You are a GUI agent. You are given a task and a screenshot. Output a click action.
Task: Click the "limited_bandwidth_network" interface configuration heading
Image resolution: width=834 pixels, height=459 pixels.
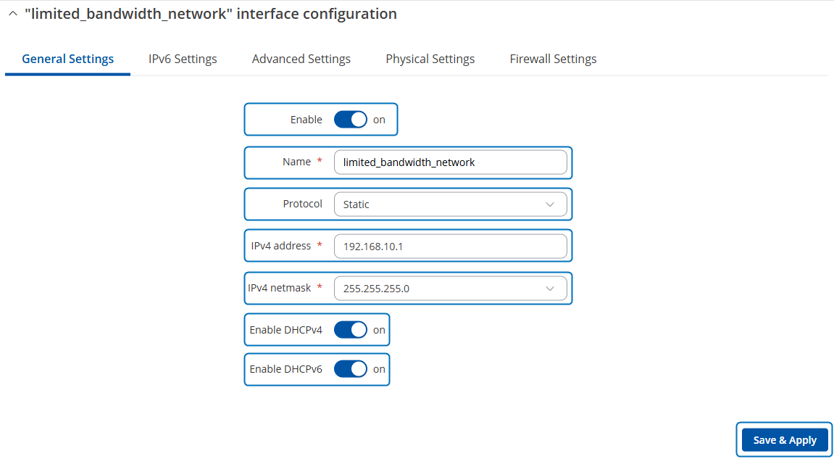pyautogui.click(x=211, y=14)
